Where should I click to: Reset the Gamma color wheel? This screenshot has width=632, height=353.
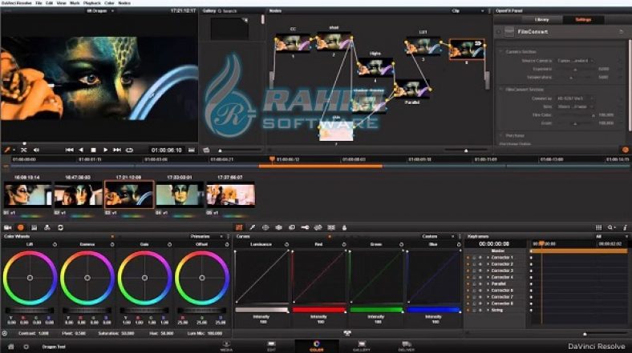click(112, 244)
